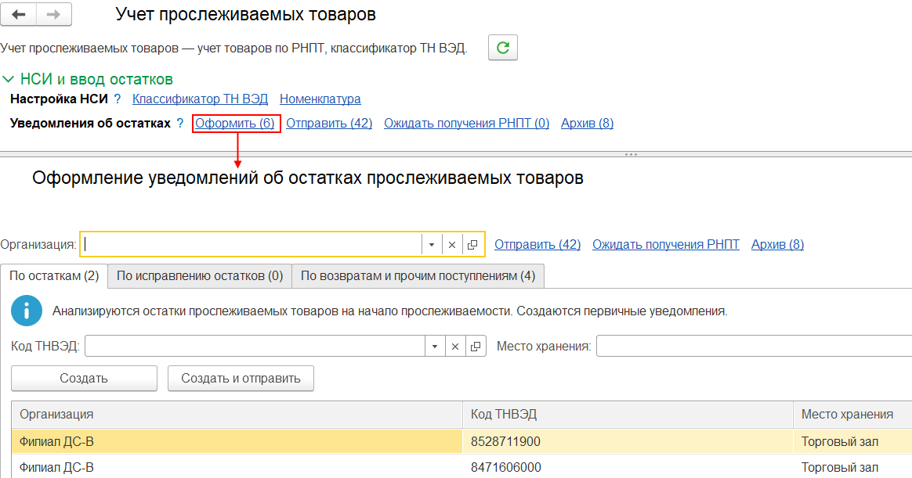Image resolution: width=912 pixels, height=478 pixels.
Task: Click help question mark near Настройка НСИ
Action: tap(118, 99)
